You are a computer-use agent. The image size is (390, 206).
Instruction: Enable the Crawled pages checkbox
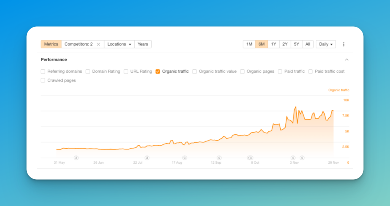click(x=43, y=80)
